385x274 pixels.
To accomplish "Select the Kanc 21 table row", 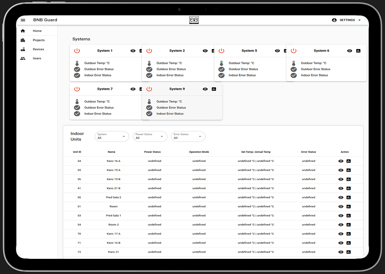I will click(213, 252).
